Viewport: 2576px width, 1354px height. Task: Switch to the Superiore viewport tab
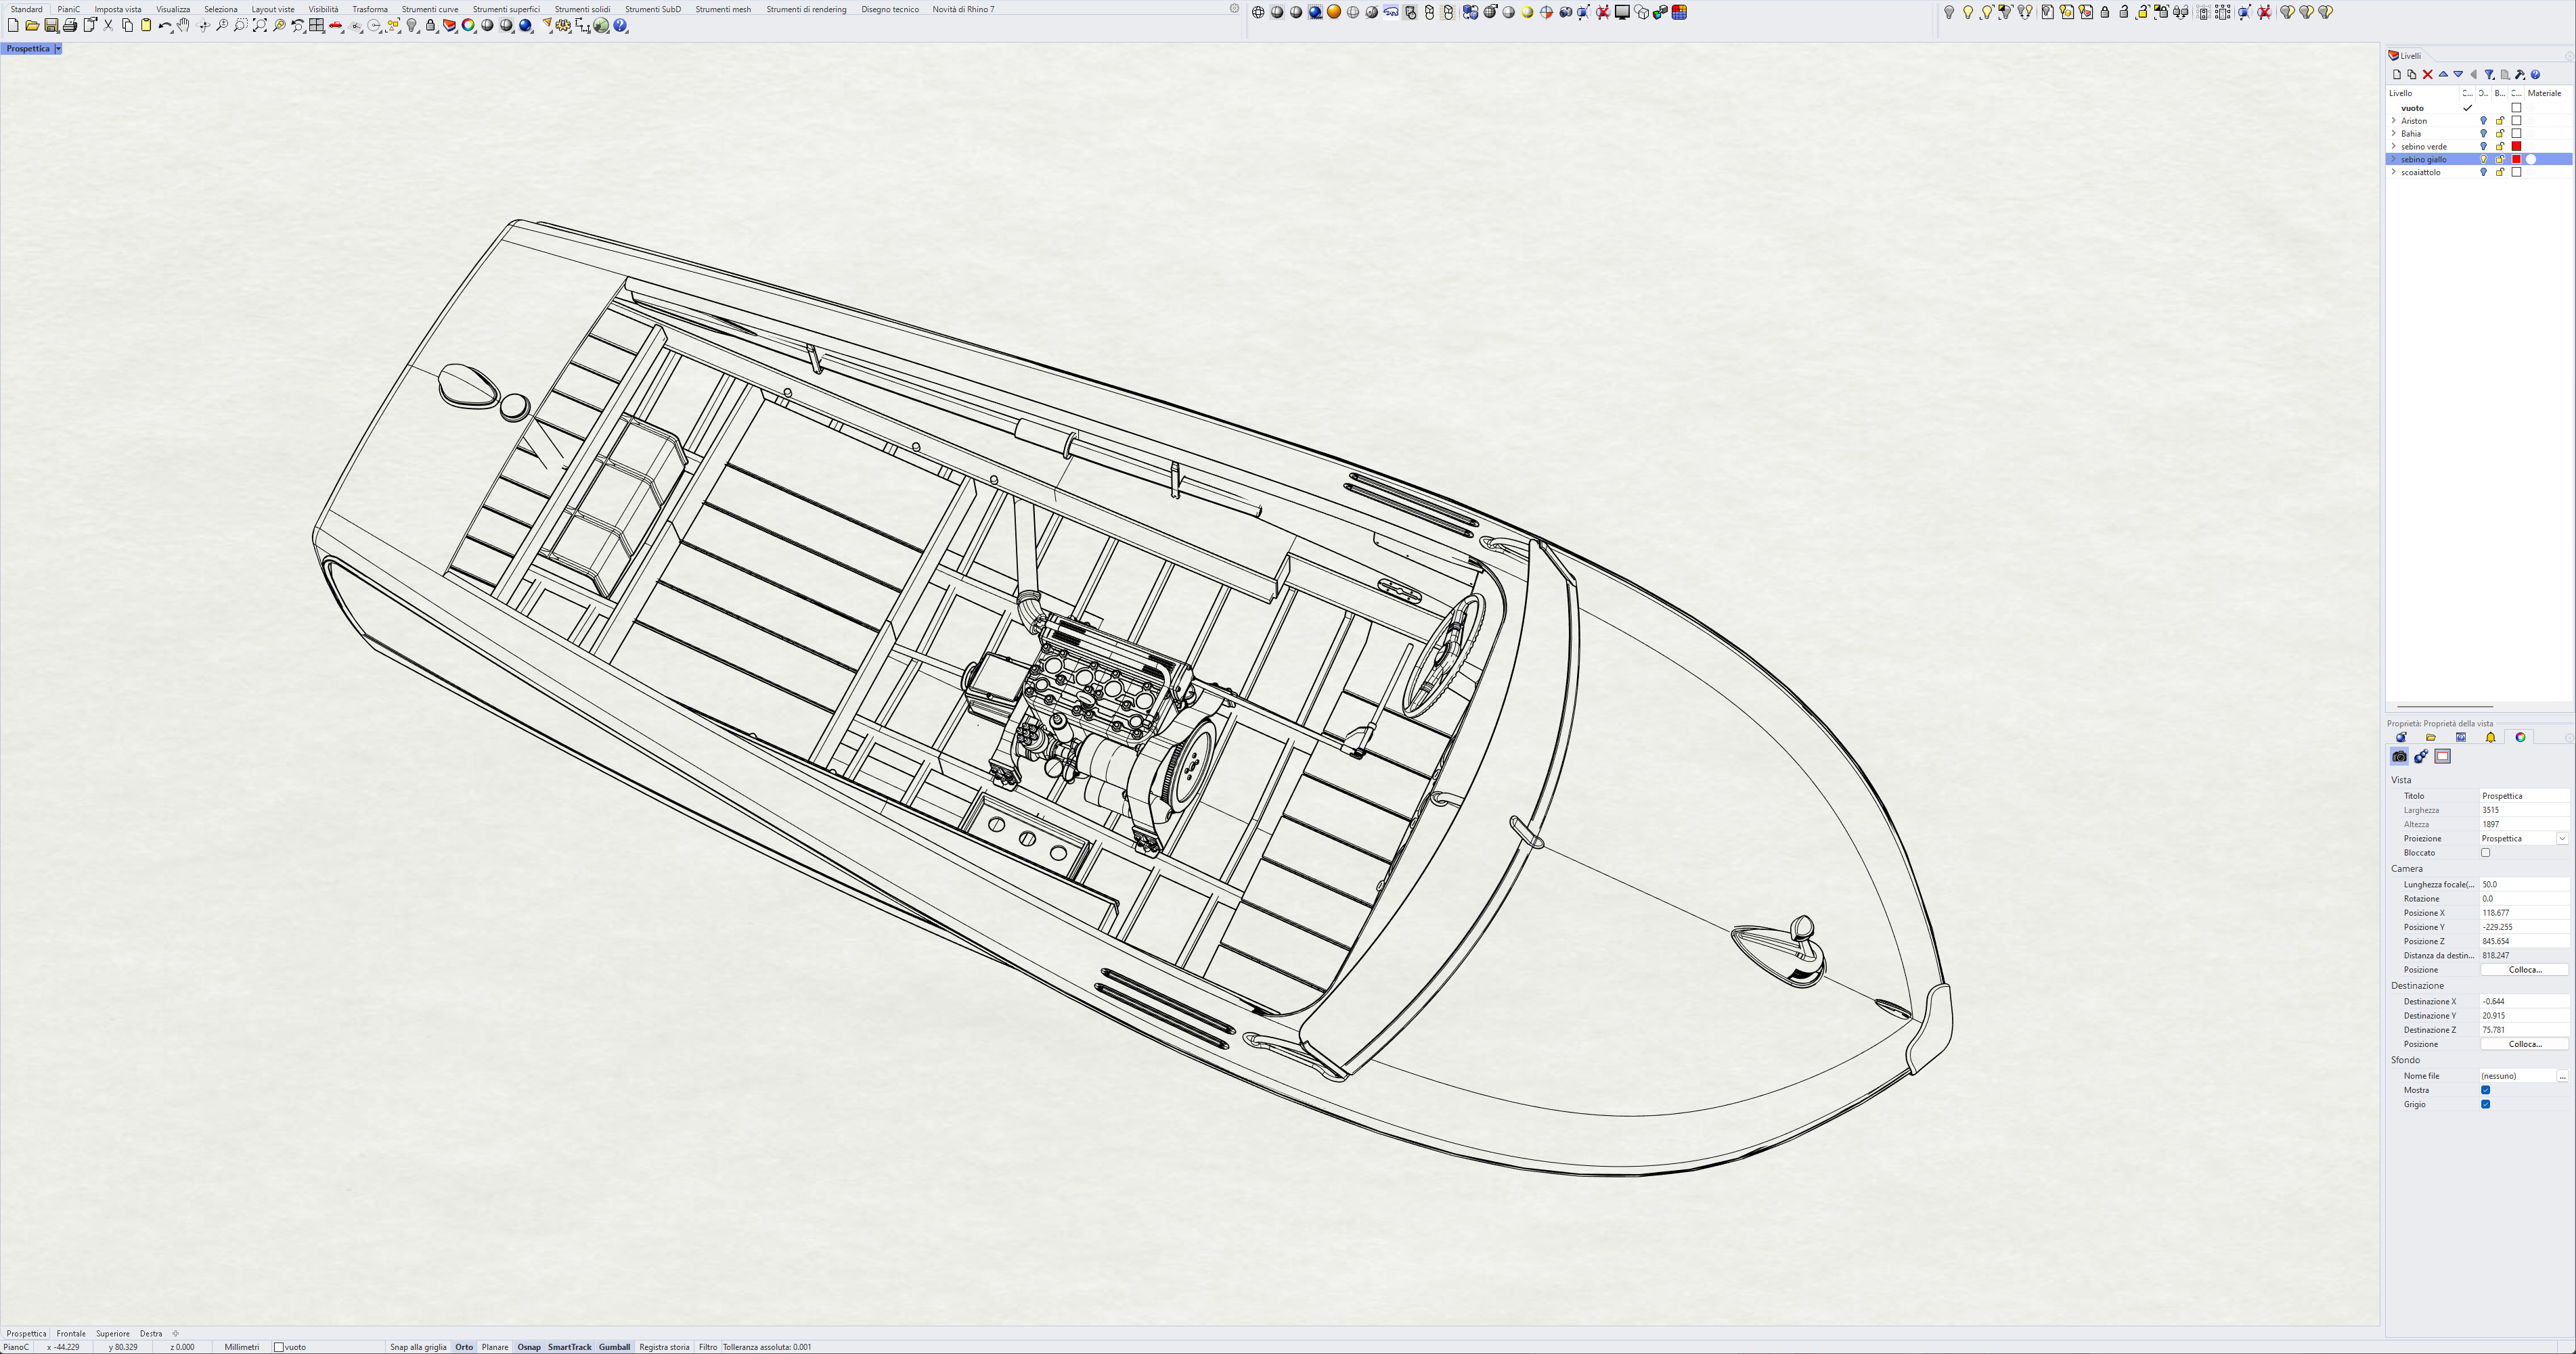(113, 1333)
